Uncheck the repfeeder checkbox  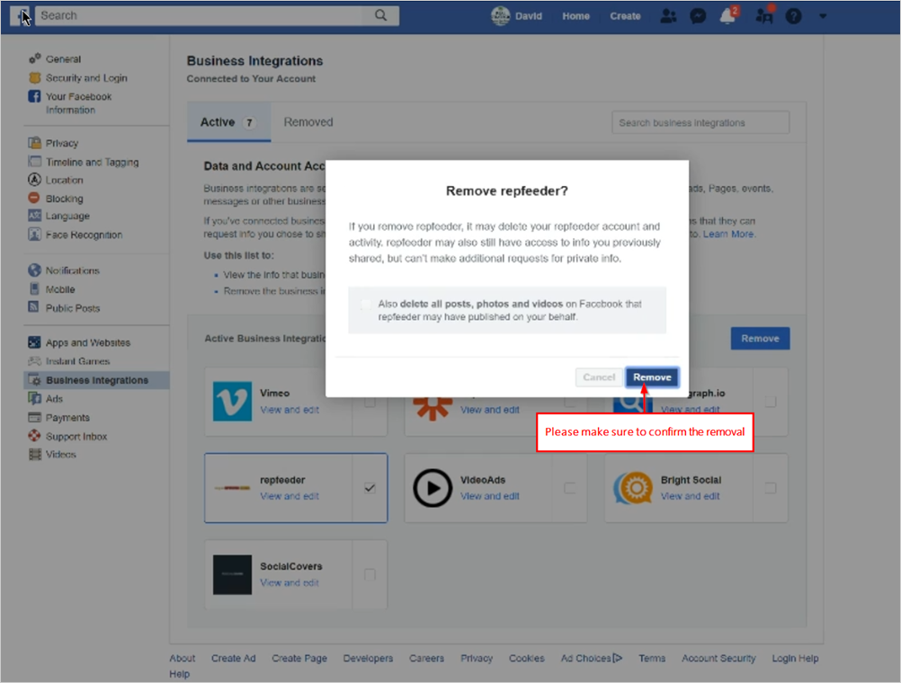[x=370, y=488]
